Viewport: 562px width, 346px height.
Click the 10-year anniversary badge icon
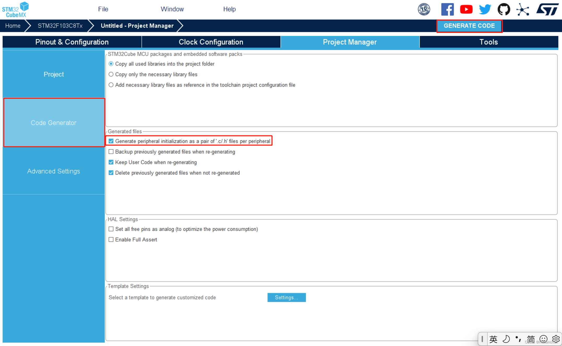(424, 10)
